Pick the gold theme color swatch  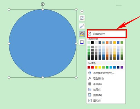pos(114,42)
